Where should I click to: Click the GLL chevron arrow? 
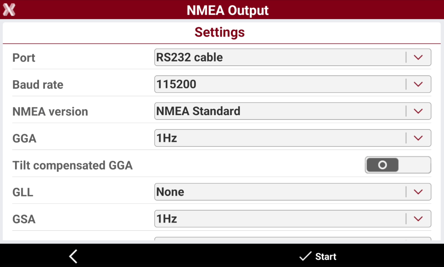coord(418,192)
